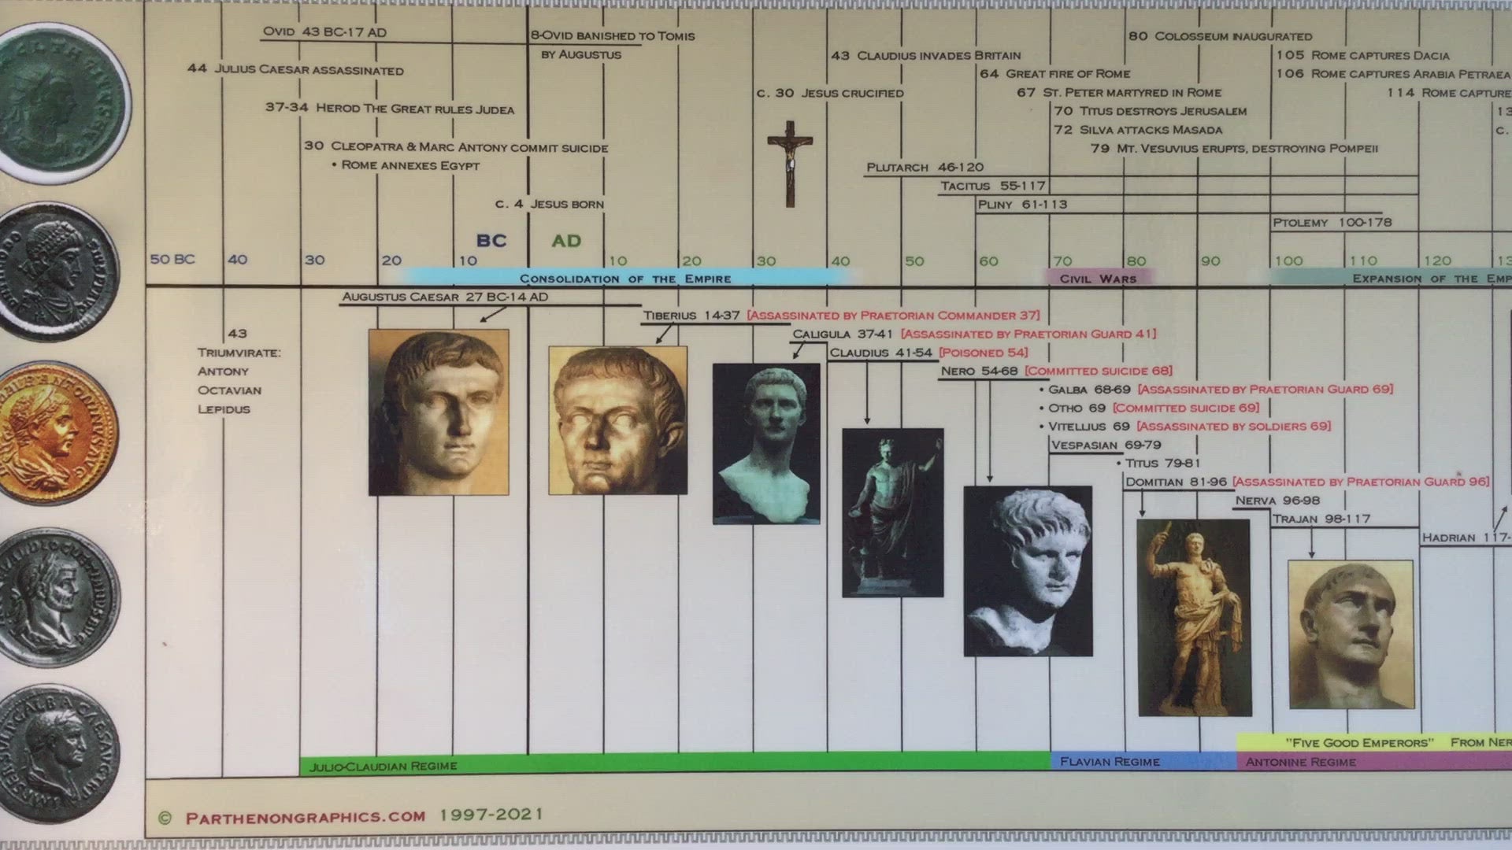Screen dimensions: 1512x850
Task: Select the blue Flavian Regime bar
Action: [1142, 761]
